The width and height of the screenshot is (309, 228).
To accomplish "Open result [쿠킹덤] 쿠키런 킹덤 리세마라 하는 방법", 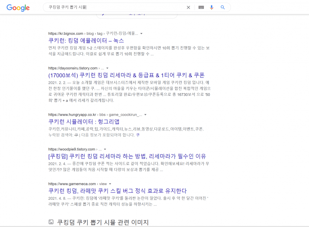I will click(x=127, y=156).
